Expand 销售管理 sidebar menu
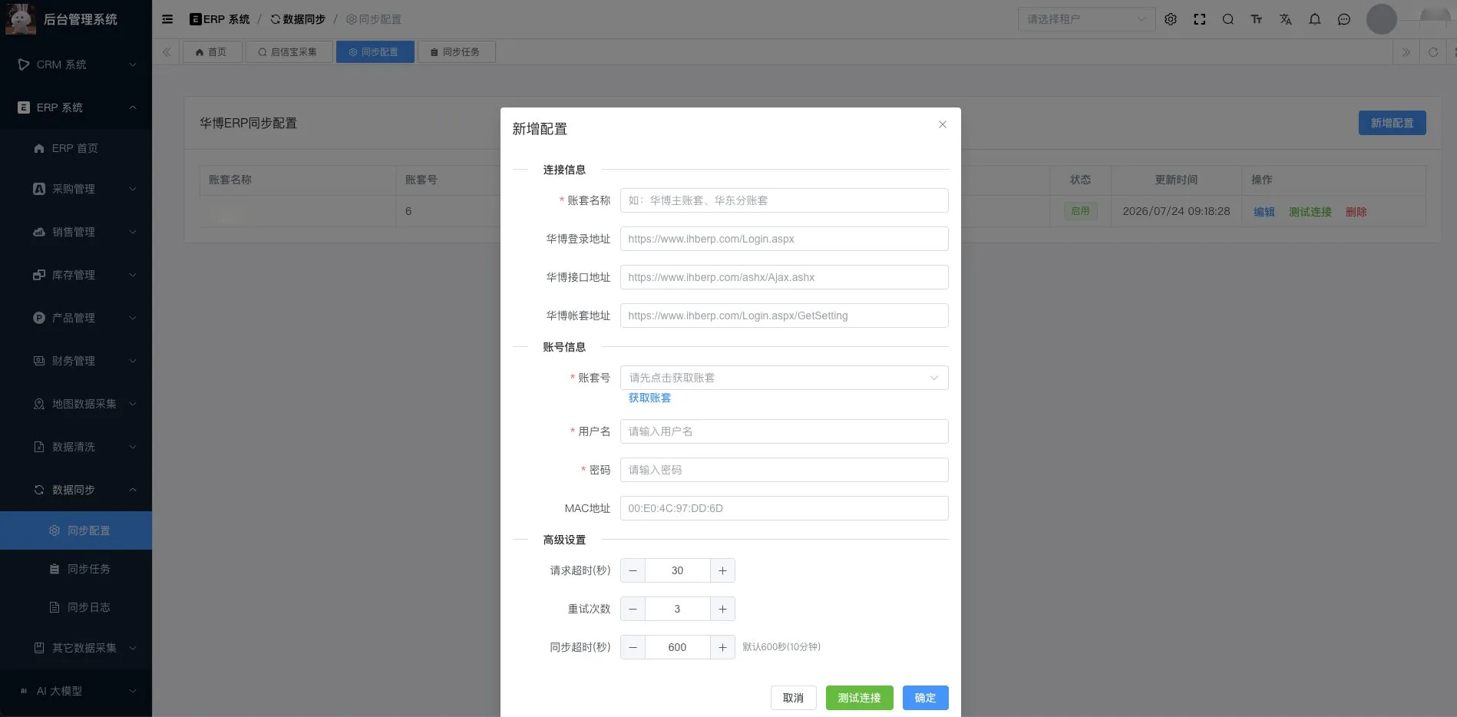The image size is (1457, 717). [76, 232]
